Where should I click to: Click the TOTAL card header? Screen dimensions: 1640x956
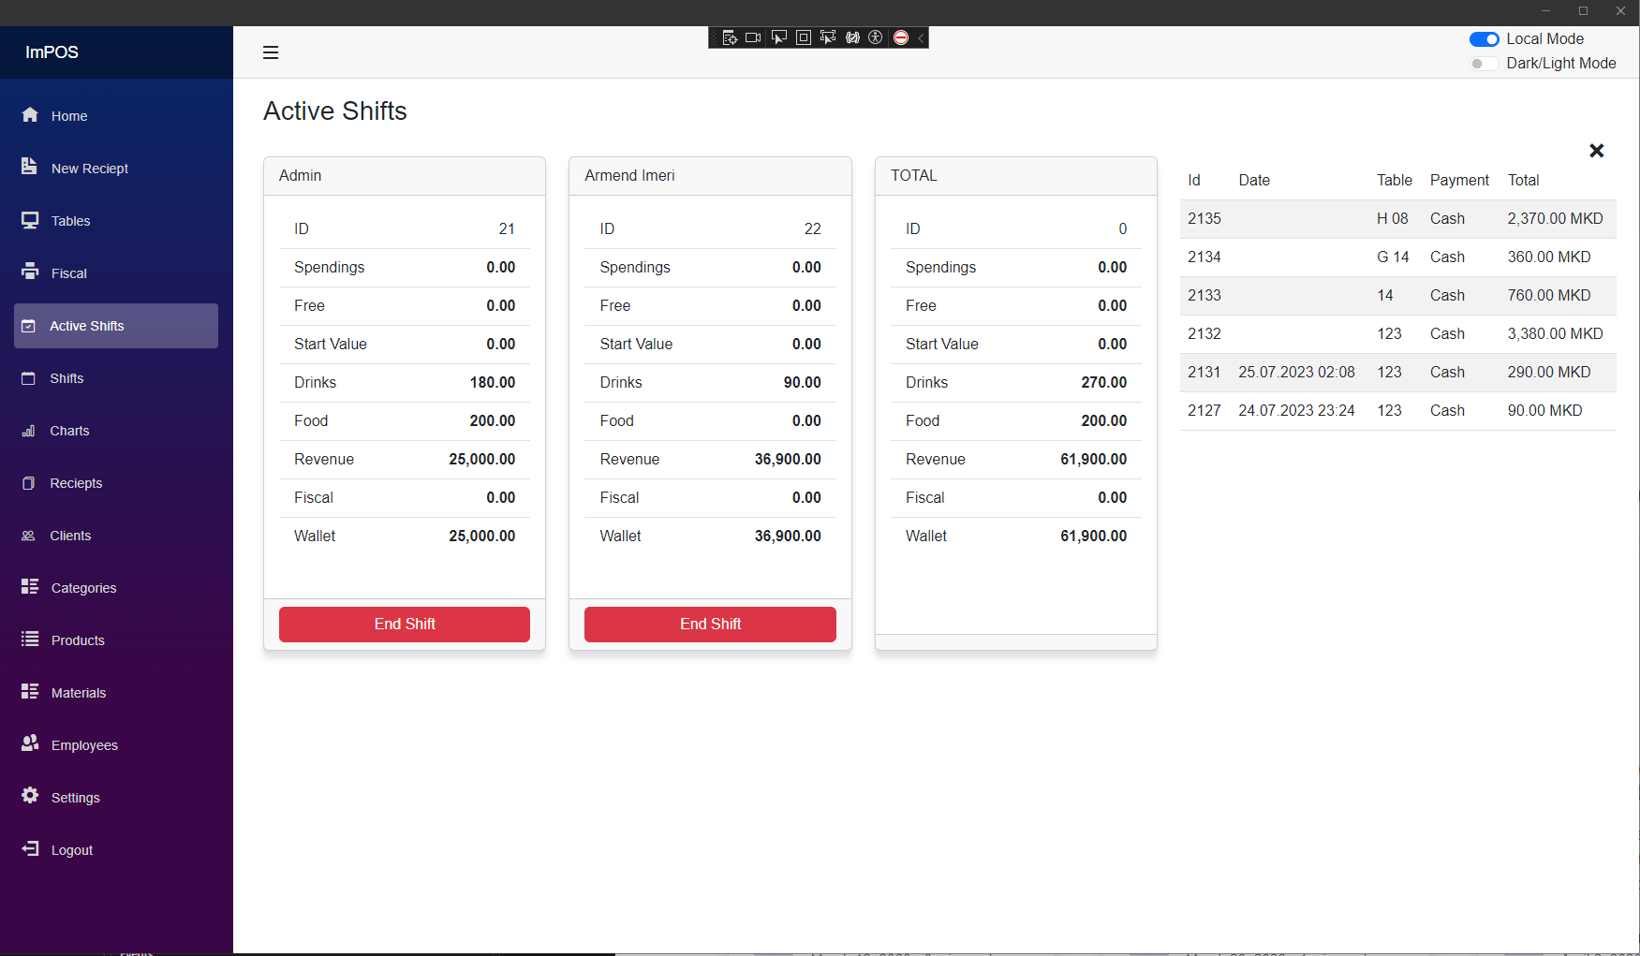point(1016,176)
